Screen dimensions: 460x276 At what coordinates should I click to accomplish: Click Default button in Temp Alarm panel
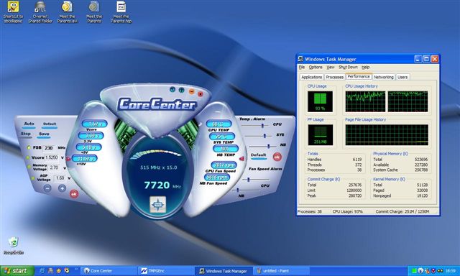[259, 155]
